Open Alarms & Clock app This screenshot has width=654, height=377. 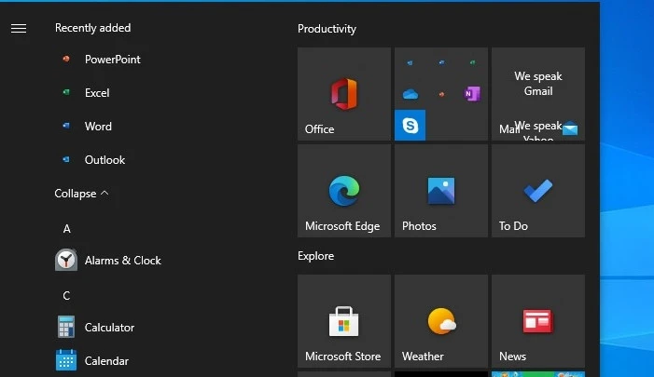pyautogui.click(x=110, y=261)
